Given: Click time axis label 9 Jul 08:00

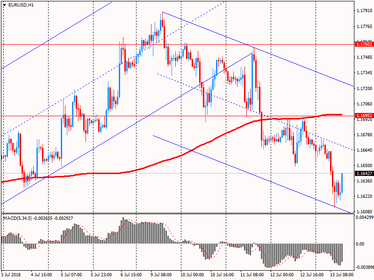Looking at the screenshot, I should (x=161, y=274).
